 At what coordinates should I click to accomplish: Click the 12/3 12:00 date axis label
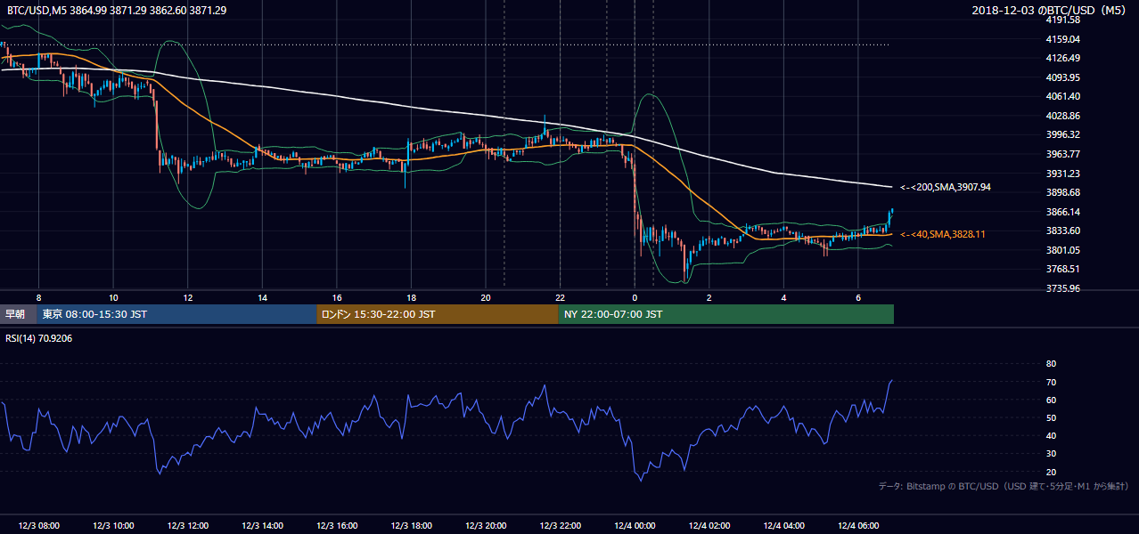188,526
